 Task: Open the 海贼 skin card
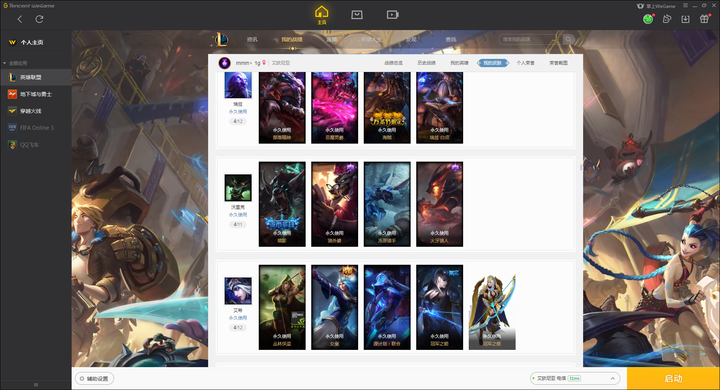click(x=387, y=108)
